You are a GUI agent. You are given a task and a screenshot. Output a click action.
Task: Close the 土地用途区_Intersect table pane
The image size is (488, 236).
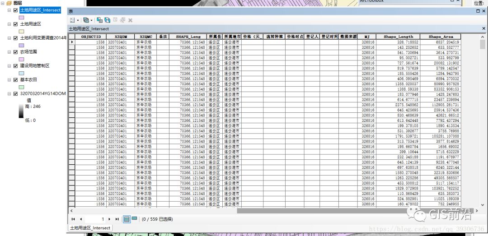[x=483, y=28]
